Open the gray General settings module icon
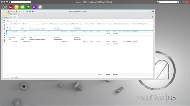Image resolution: width=190 pixels, height=106 pixels. pyautogui.click(x=40, y=7)
